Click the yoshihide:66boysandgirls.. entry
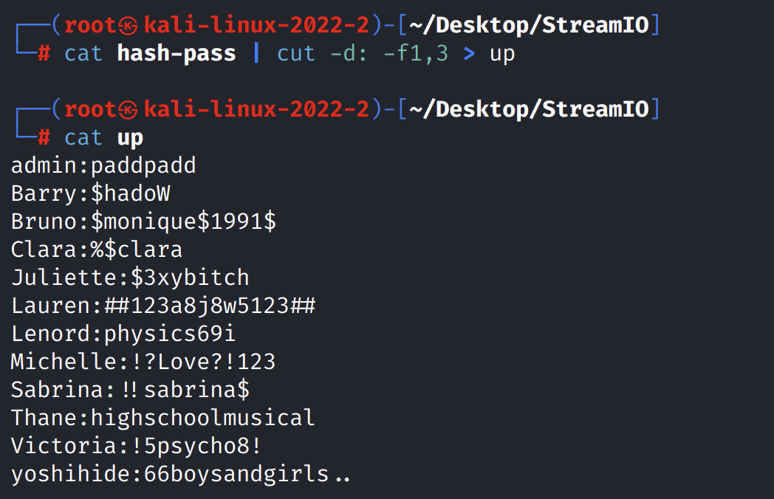Screen dimensions: 774x499 [x=180, y=474]
